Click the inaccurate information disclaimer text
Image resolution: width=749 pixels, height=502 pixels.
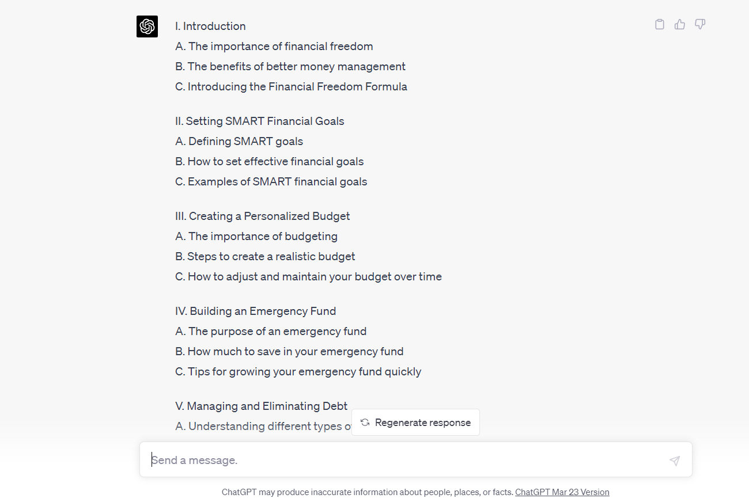click(368, 492)
